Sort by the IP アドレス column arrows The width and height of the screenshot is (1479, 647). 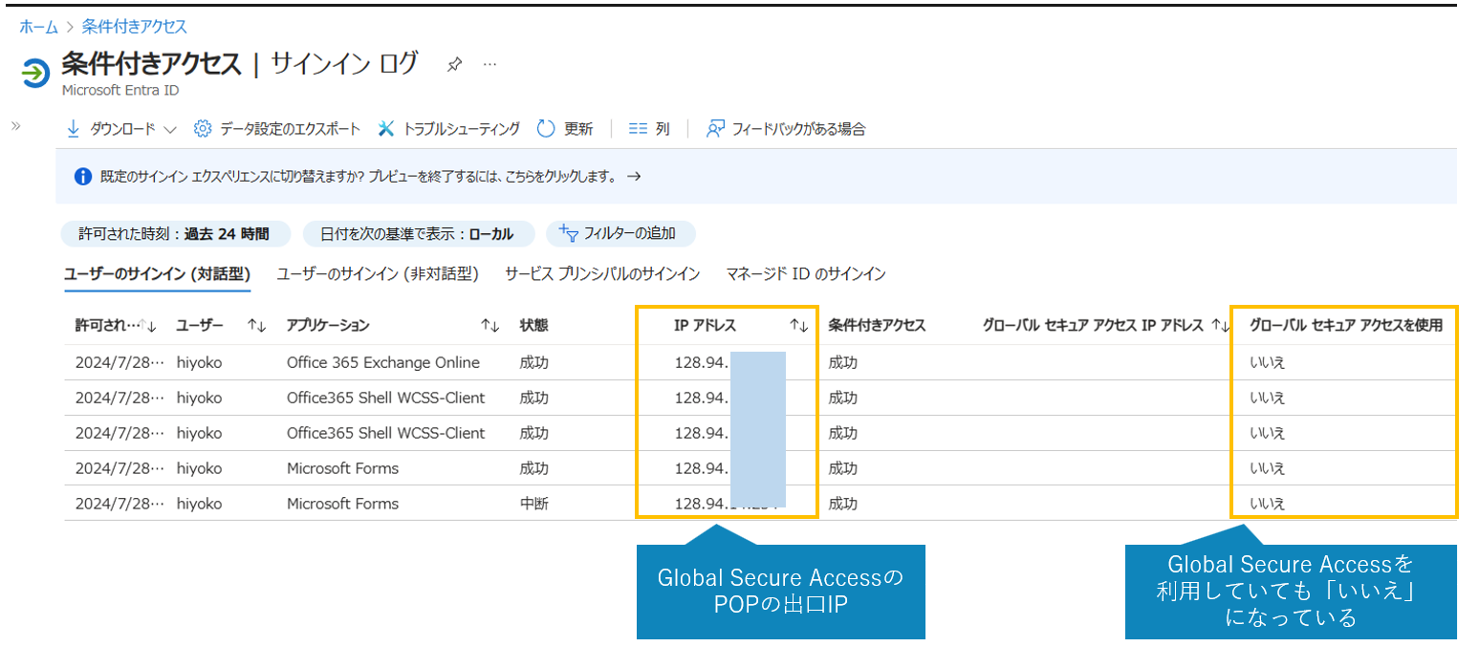(799, 326)
